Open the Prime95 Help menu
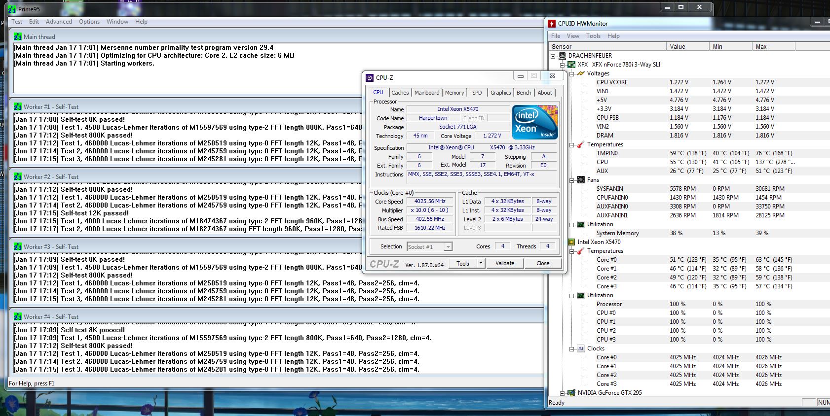Screen dimensions: 830x416 [x=141, y=22]
